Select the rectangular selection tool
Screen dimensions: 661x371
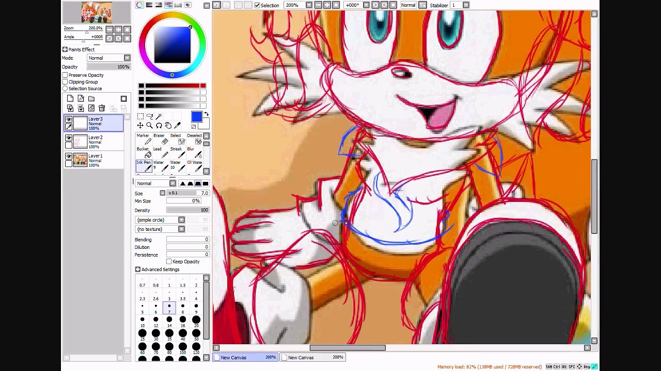click(x=140, y=116)
